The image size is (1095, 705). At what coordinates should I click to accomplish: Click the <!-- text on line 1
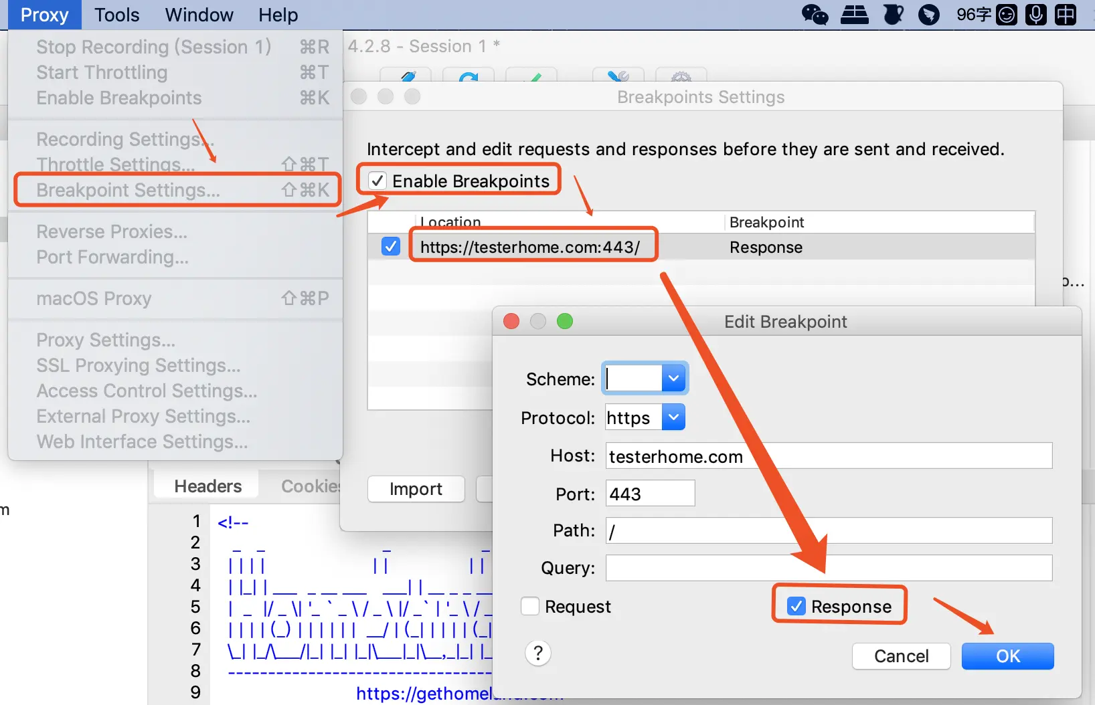233,522
